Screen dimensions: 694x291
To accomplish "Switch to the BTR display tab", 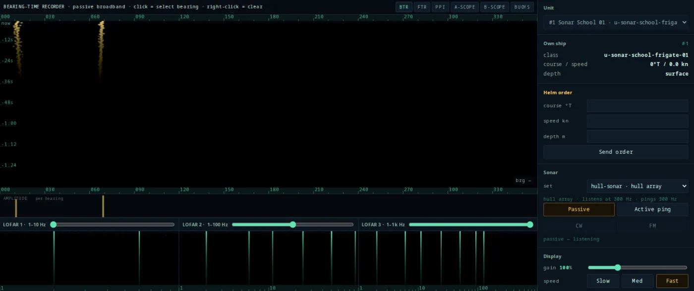I will click(x=404, y=7).
